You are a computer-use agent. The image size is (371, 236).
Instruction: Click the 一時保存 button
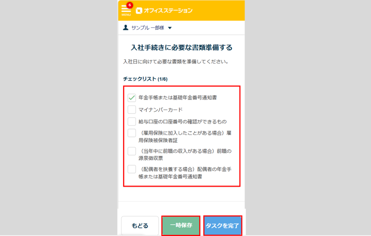[181, 226]
